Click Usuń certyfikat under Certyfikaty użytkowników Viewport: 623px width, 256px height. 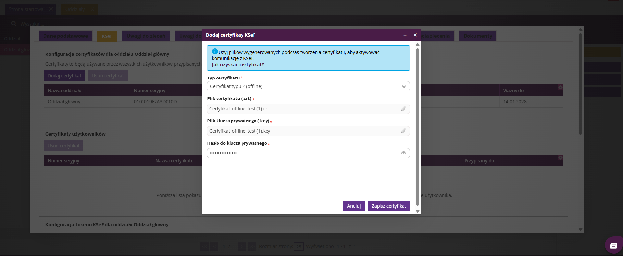click(63, 146)
